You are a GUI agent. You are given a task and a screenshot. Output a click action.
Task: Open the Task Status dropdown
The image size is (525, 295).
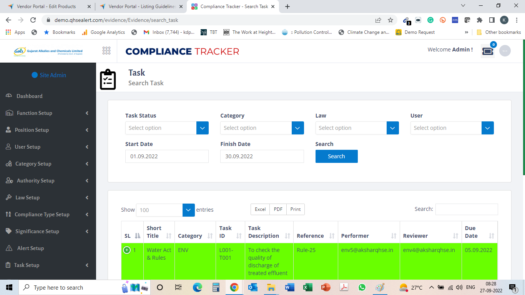click(x=167, y=128)
